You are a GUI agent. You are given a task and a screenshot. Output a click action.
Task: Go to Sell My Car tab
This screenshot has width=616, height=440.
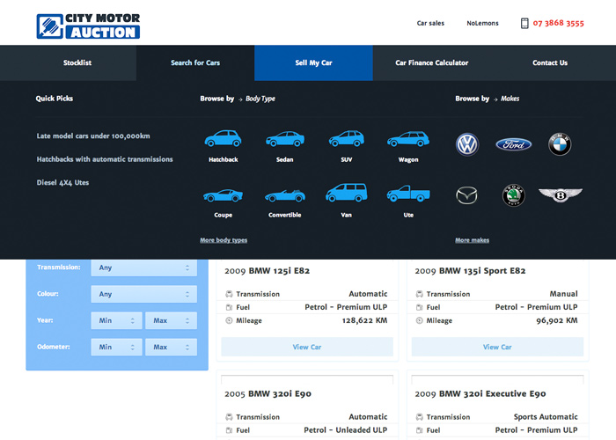(313, 62)
